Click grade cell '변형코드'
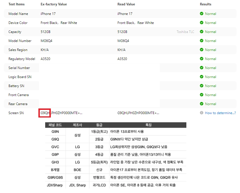 99,177
